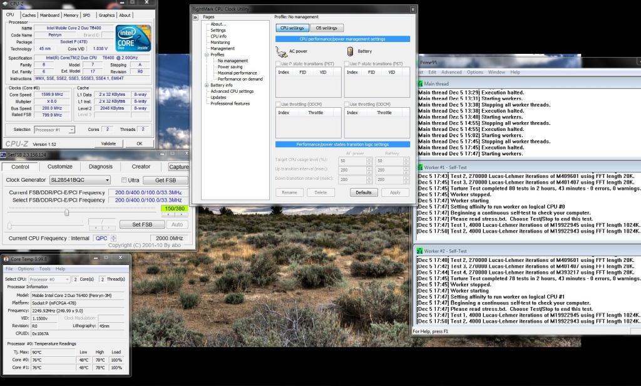Switch to the Memory tab in CPU-Z
The image size is (641, 386).
coord(71,15)
